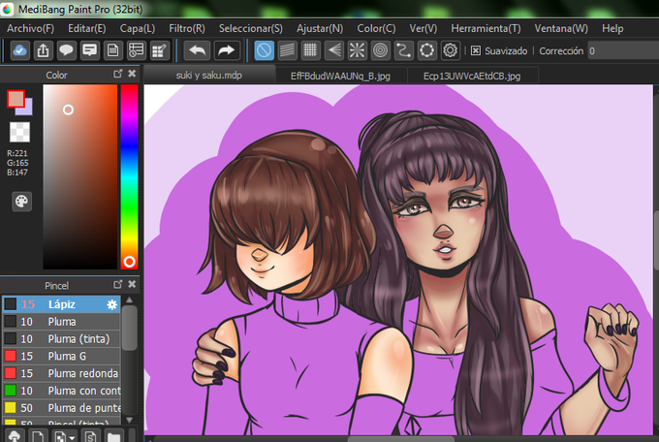
Task: Enable the ellipse snap icon
Action: tap(426, 50)
